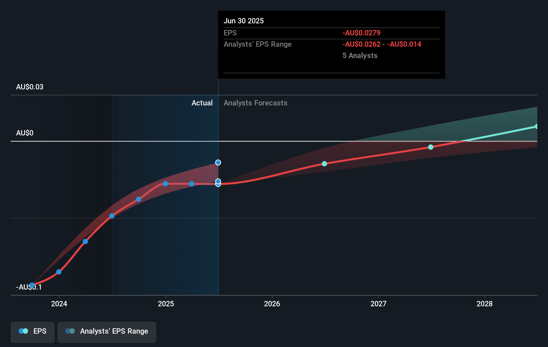Click the white highlighted forecast range point
The height and width of the screenshot is (347, 548).
(x=218, y=162)
